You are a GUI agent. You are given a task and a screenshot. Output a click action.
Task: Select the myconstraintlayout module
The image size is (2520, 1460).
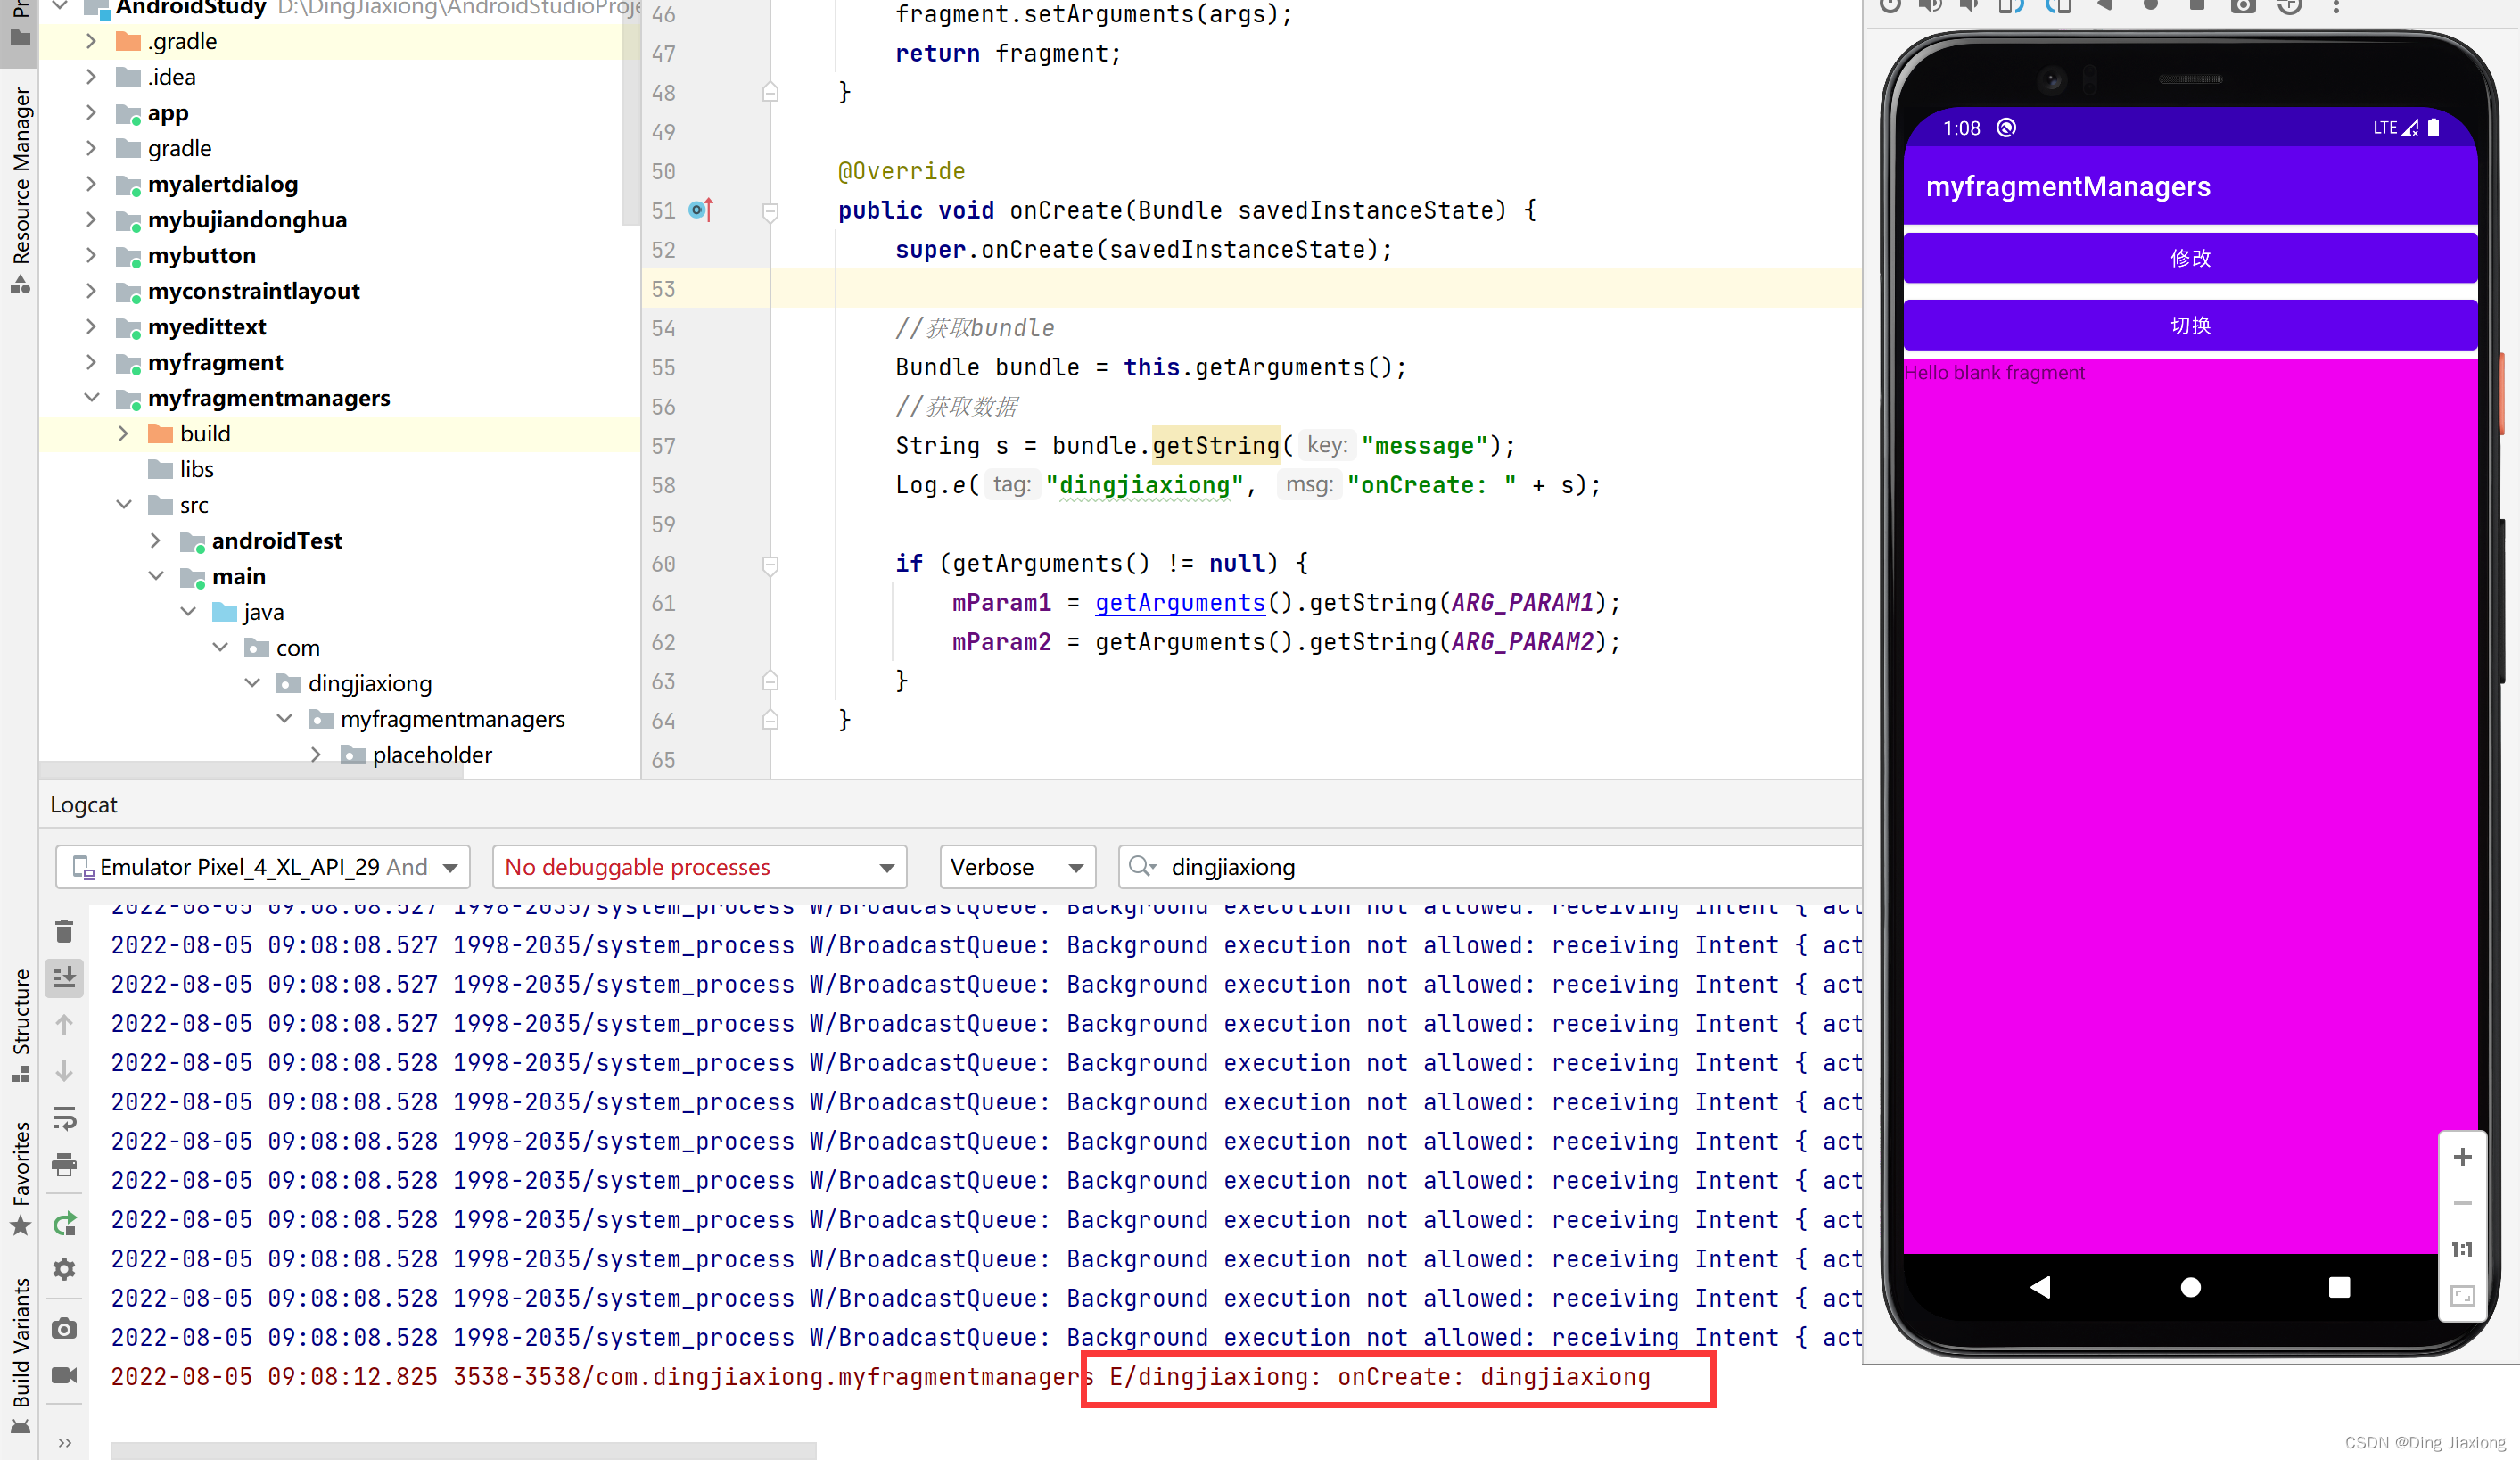(253, 291)
